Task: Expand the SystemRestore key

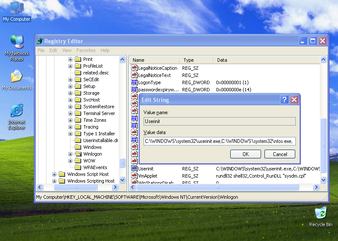Action: [70, 107]
